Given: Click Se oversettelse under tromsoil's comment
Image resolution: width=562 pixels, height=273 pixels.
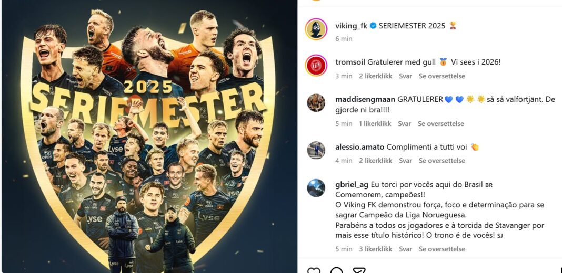Looking at the screenshot, I should [x=442, y=76].
